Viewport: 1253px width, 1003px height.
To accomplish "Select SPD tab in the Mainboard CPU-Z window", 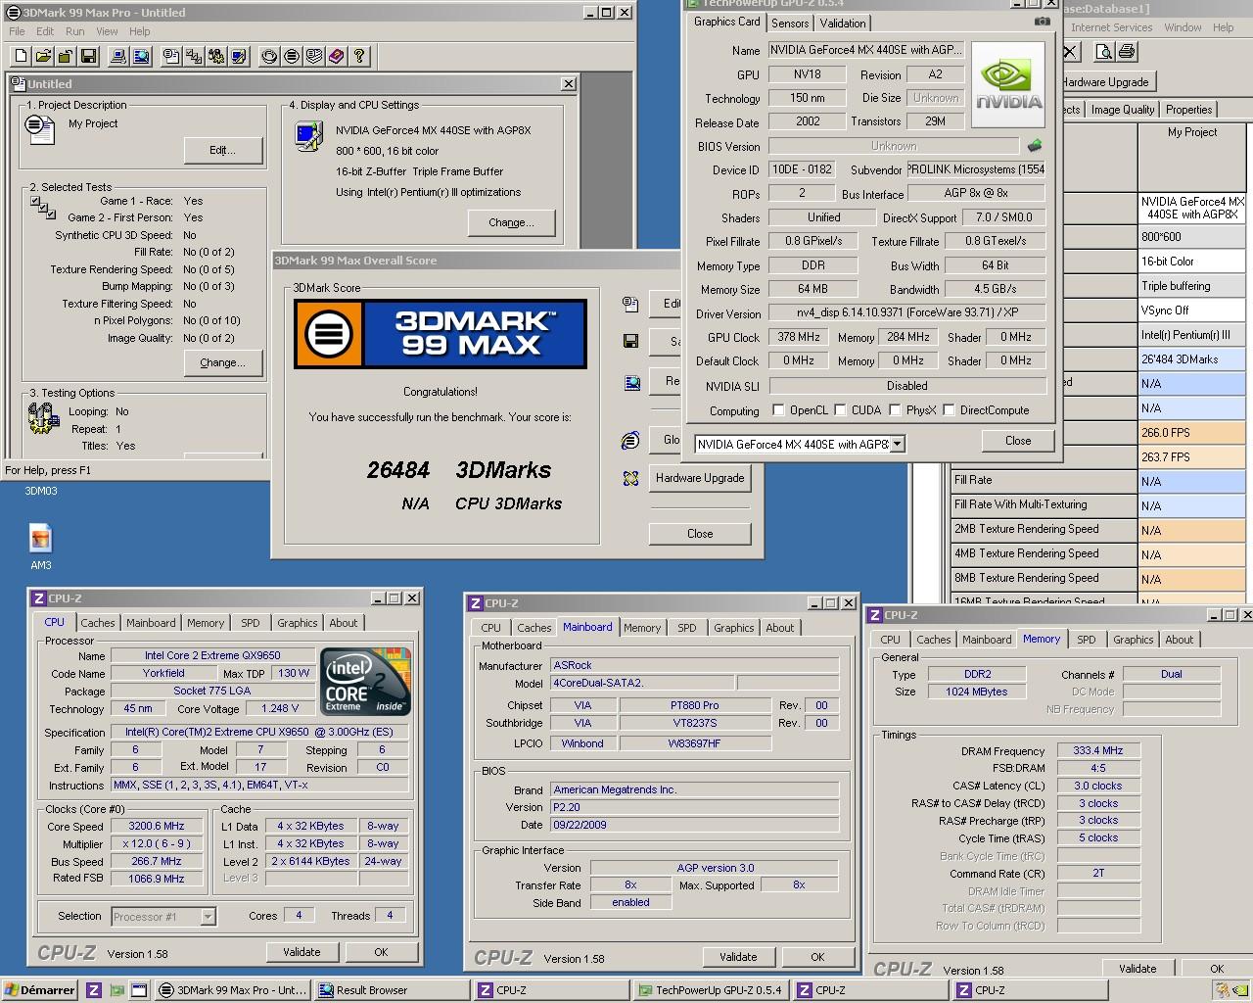I will [687, 628].
